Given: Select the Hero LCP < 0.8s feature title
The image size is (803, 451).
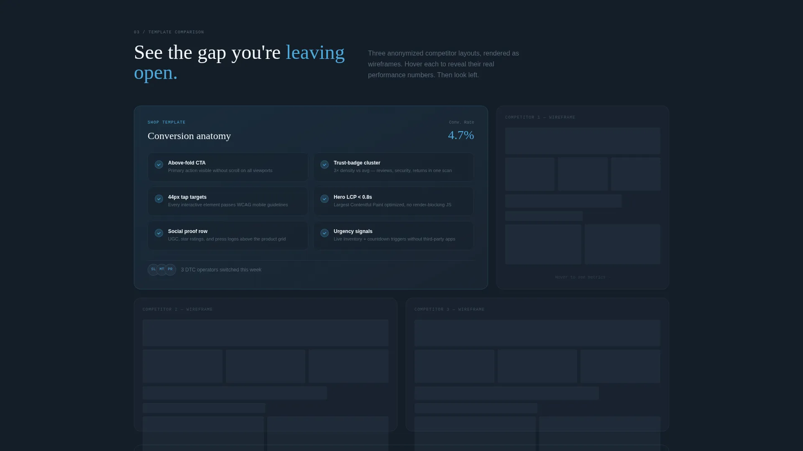Looking at the screenshot, I should (353, 197).
